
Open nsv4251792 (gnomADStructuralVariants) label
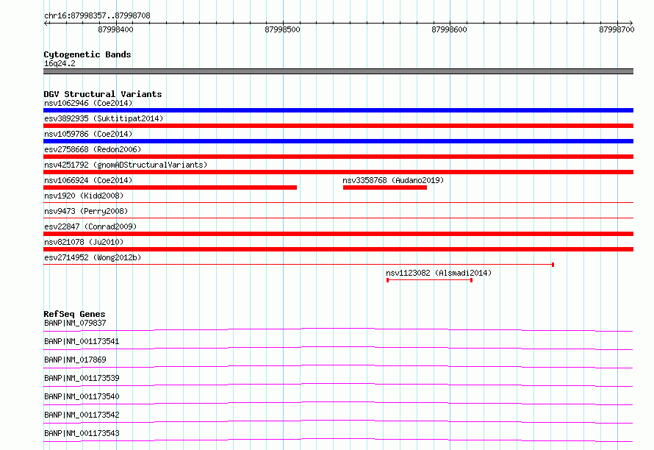click(x=126, y=165)
